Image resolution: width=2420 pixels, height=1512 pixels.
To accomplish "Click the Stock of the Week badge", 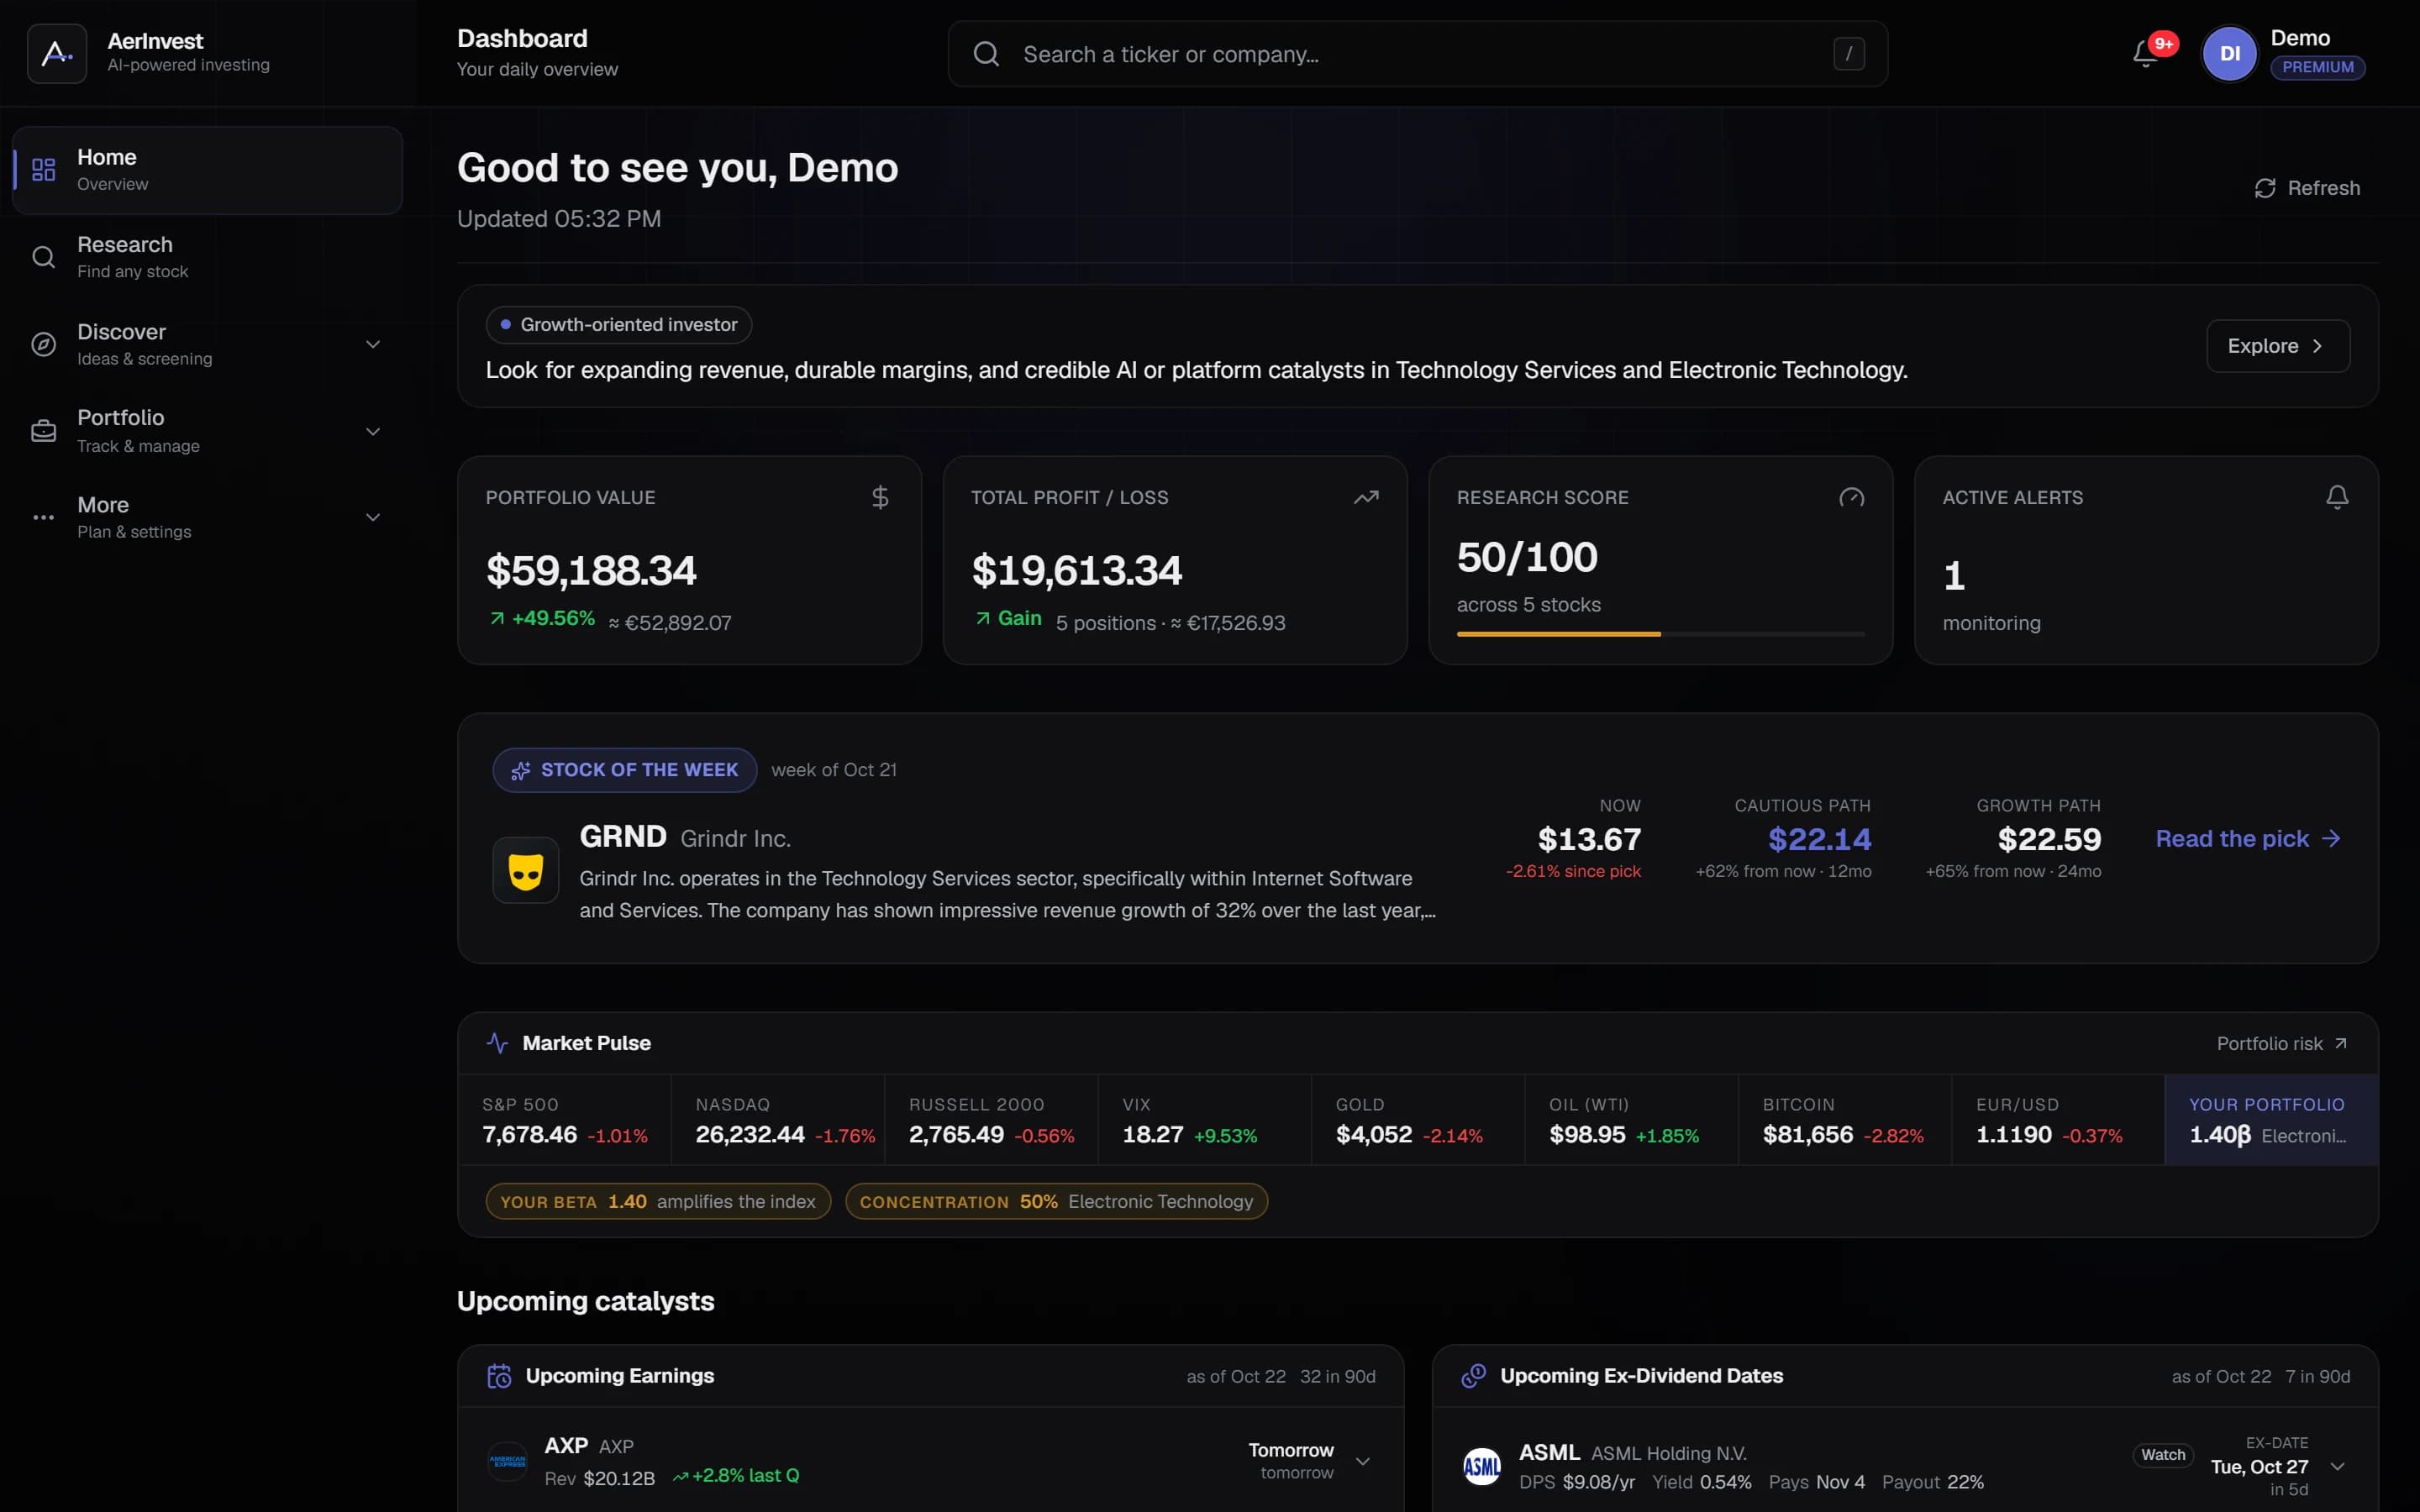I will (x=624, y=770).
